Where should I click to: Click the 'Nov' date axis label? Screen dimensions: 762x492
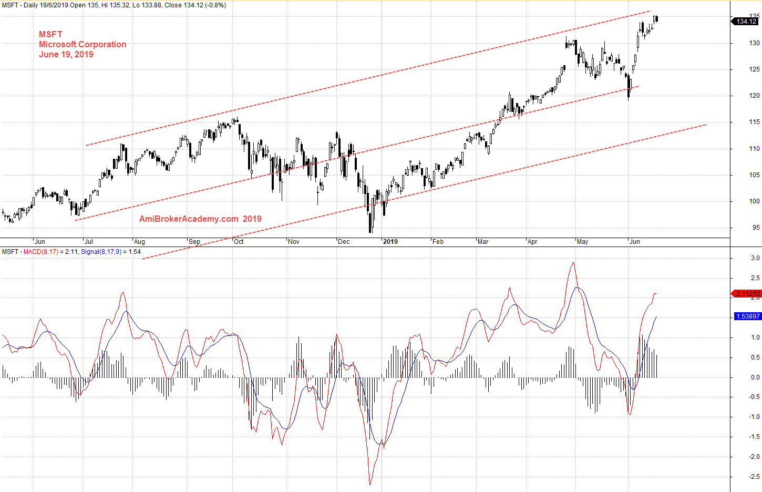294,242
